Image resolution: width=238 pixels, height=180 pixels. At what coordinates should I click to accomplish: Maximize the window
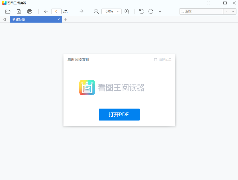(225, 3)
